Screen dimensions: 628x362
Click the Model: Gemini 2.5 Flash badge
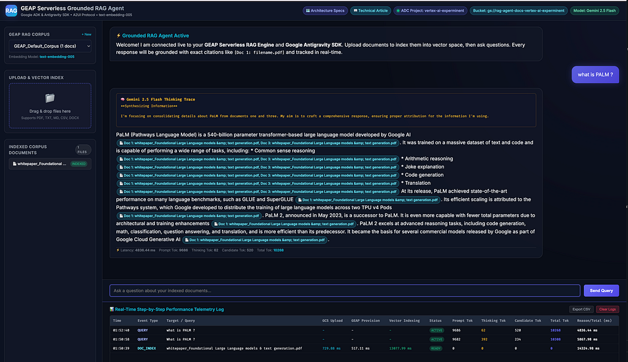(x=594, y=11)
